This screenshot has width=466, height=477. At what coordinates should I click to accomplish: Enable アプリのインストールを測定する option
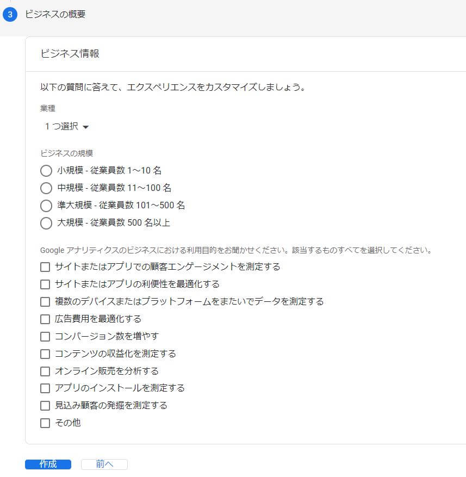click(x=45, y=388)
